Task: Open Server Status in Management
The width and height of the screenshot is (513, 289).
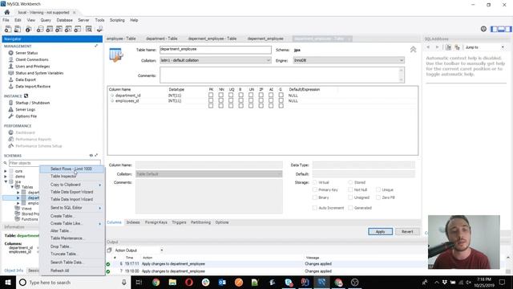Action: 26,53
